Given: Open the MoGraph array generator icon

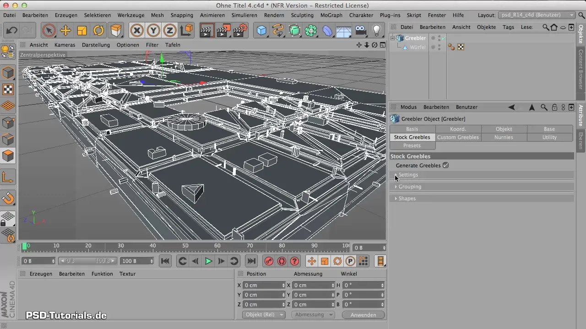Looking at the screenshot, I should [x=311, y=31].
